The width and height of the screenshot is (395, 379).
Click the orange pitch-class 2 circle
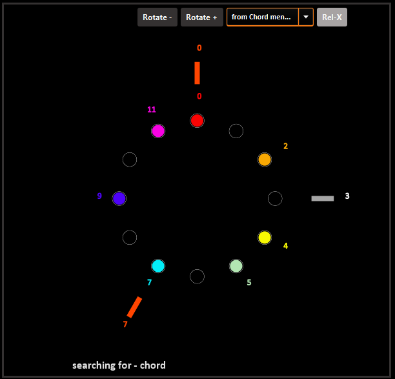[265, 159]
